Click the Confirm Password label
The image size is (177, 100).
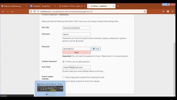pyautogui.click(x=49, y=61)
